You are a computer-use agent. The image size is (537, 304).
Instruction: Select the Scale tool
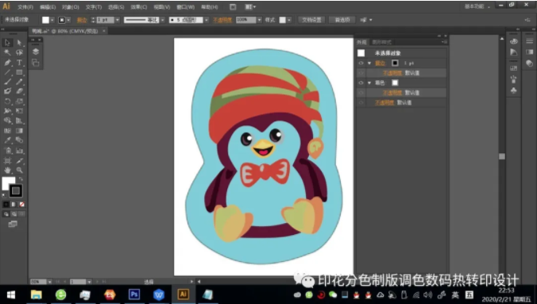pos(19,102)
